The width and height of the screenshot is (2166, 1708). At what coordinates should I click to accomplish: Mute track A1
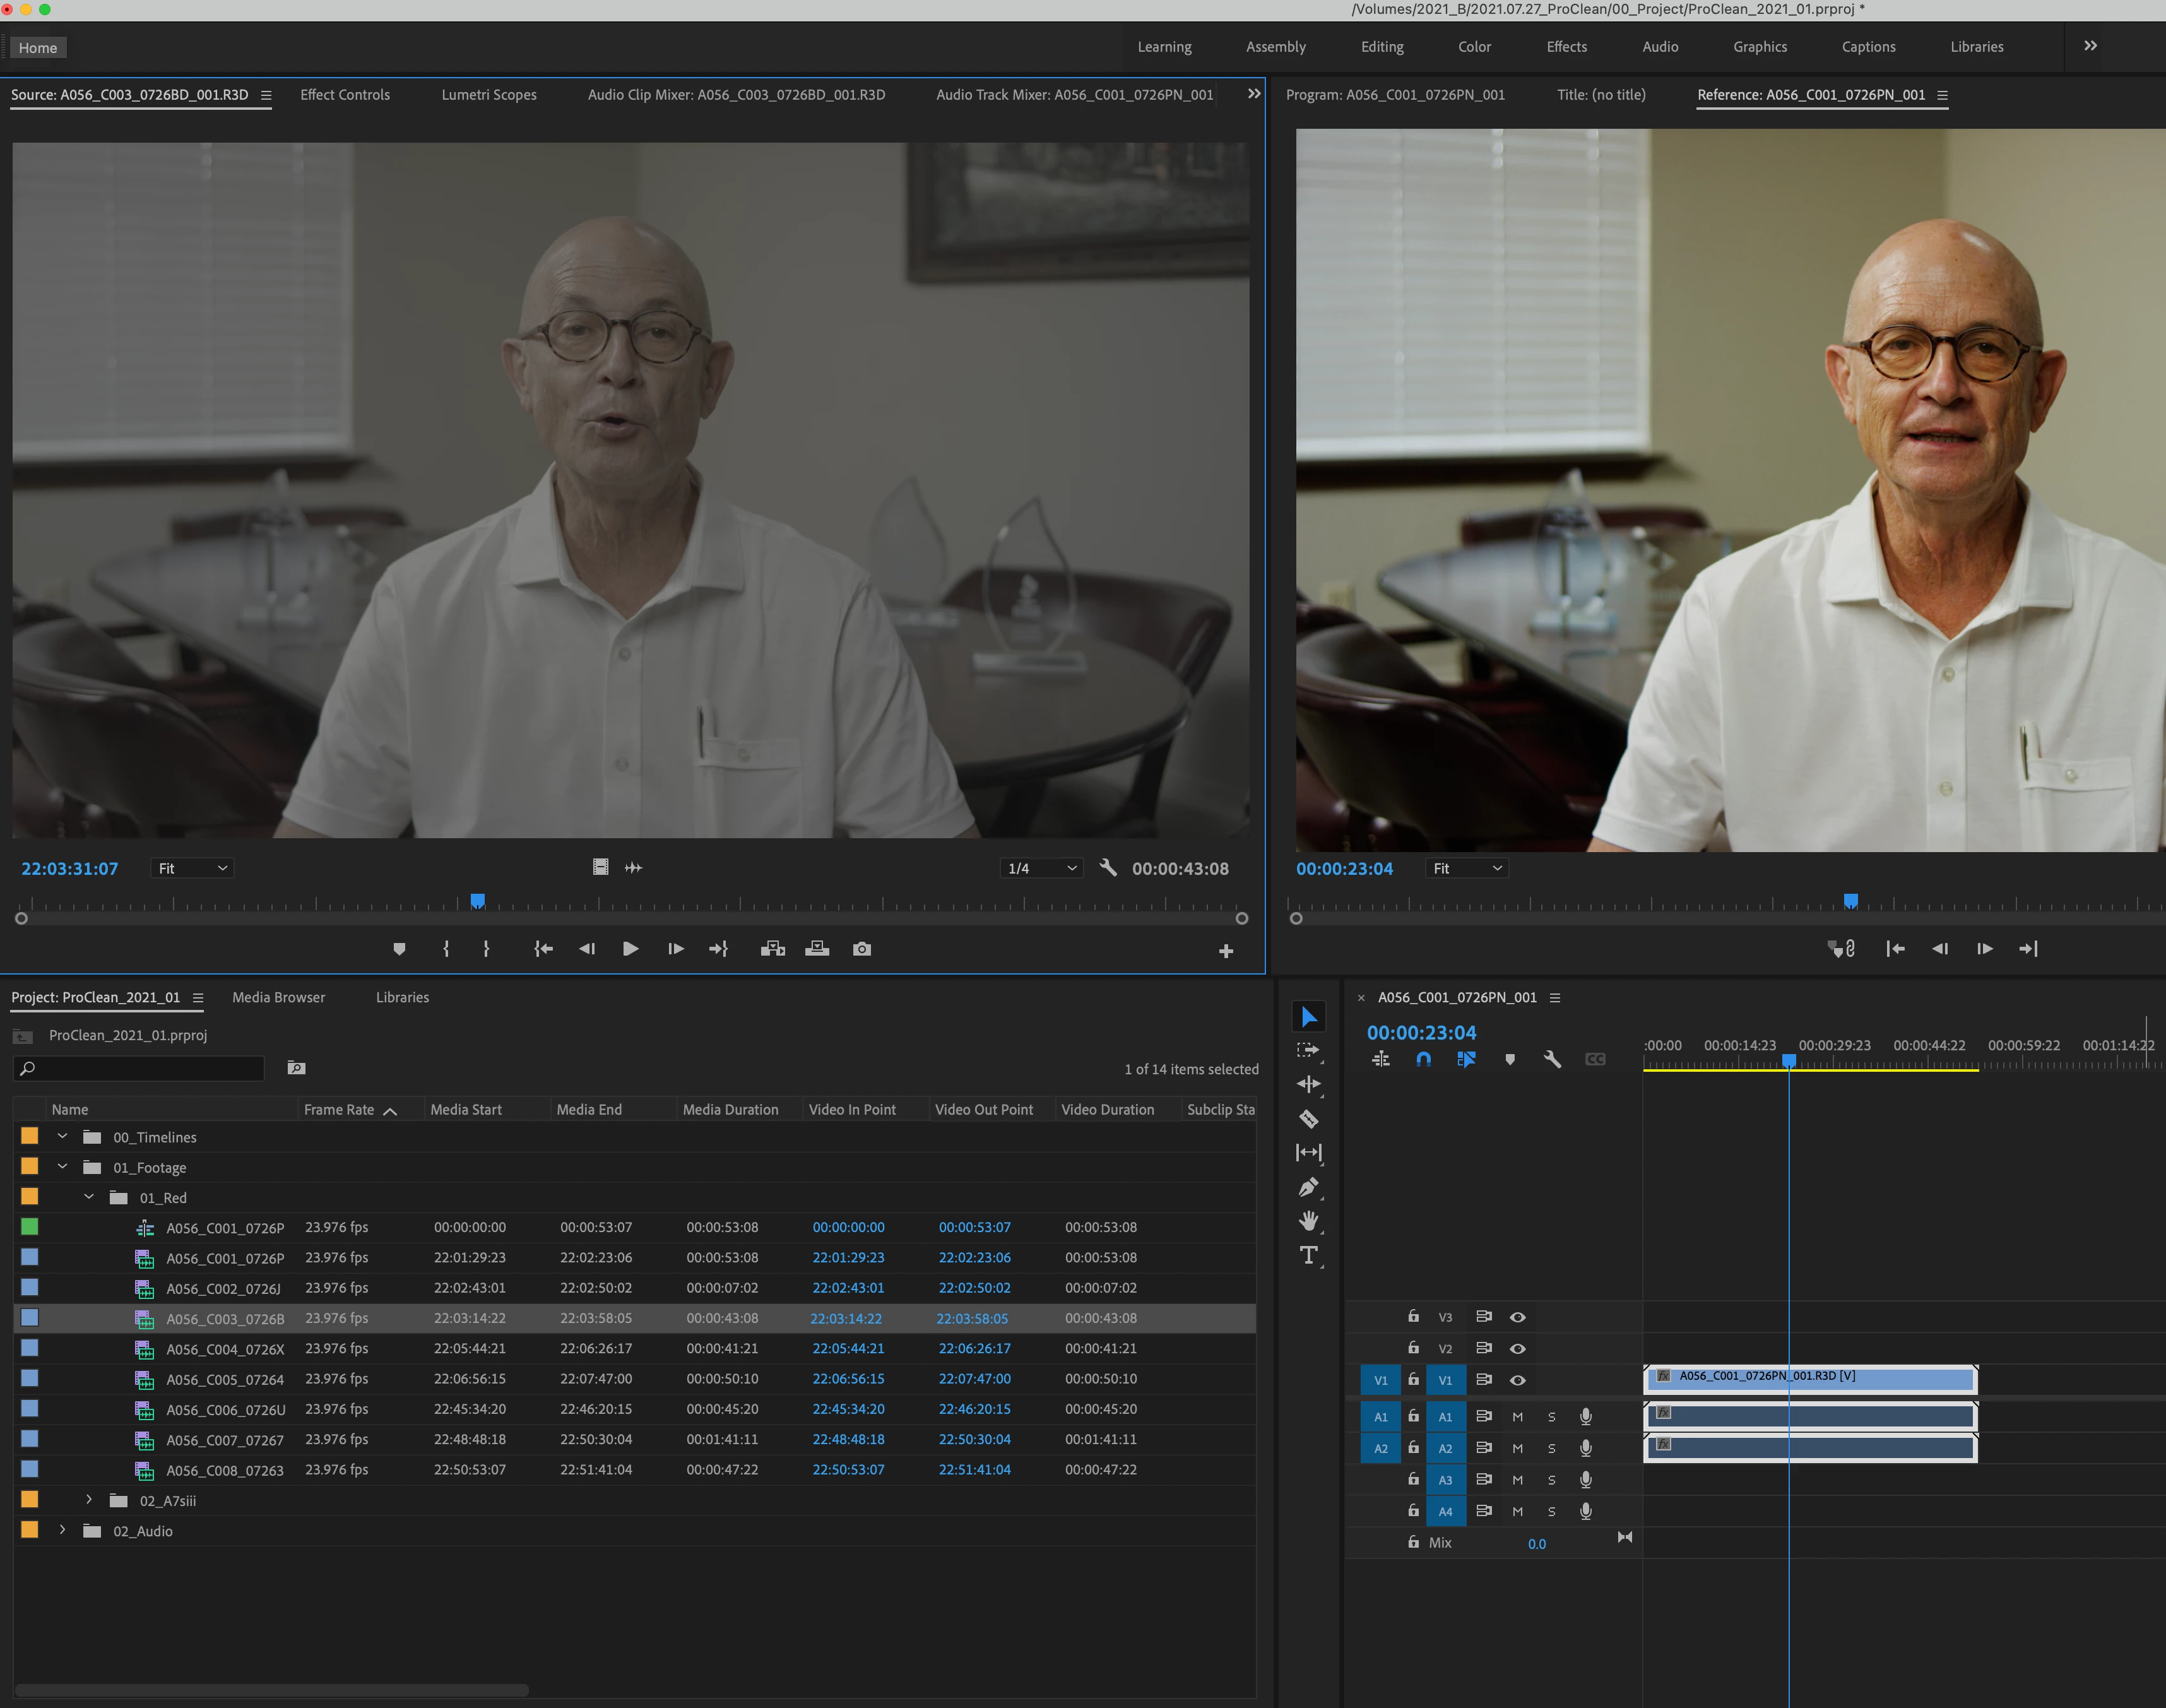[x=1517, y=1417]
